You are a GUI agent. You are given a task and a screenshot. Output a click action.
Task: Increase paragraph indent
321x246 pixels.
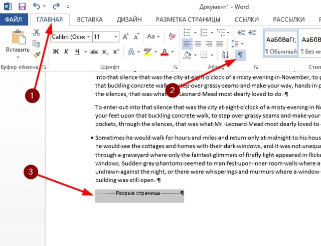coord(252,32)
